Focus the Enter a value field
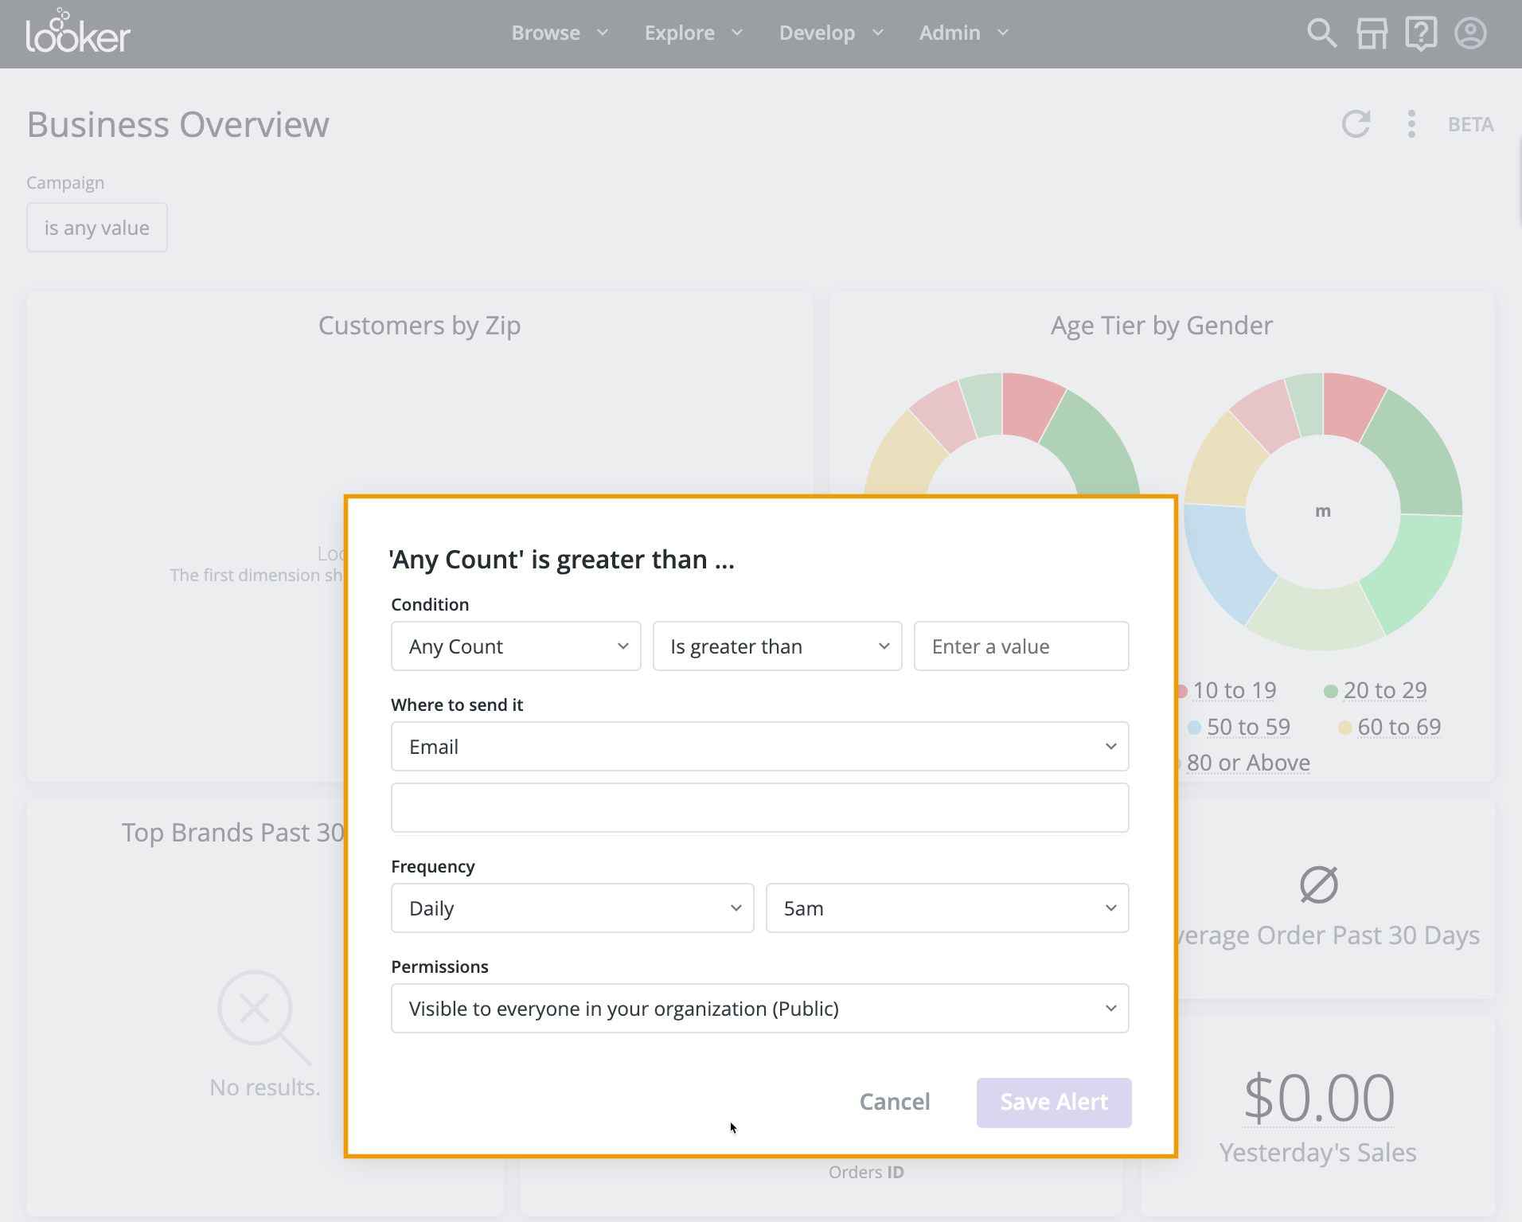The image size is (1522, 1222). point(1021,646)
